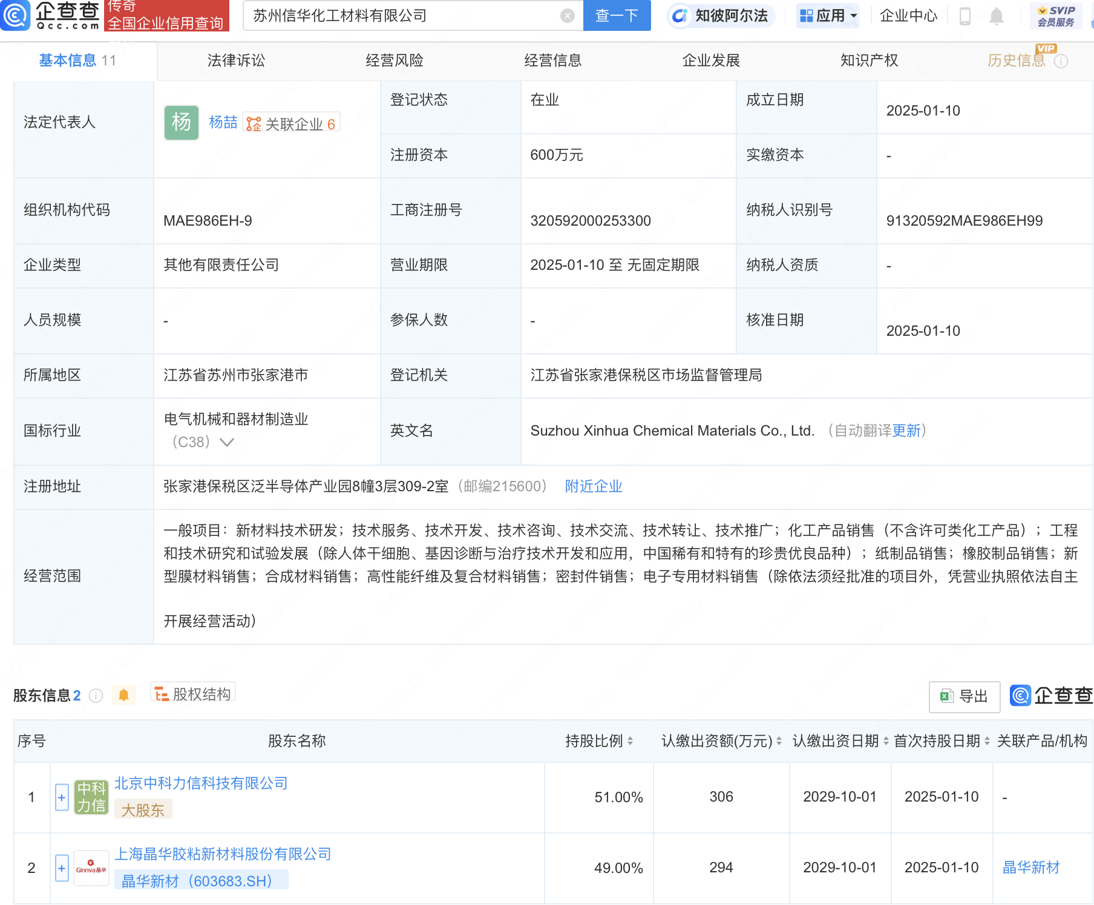Click 杨 avatar of legal representative
This screenshot has width=1094, height=905.
click(182, 123)
